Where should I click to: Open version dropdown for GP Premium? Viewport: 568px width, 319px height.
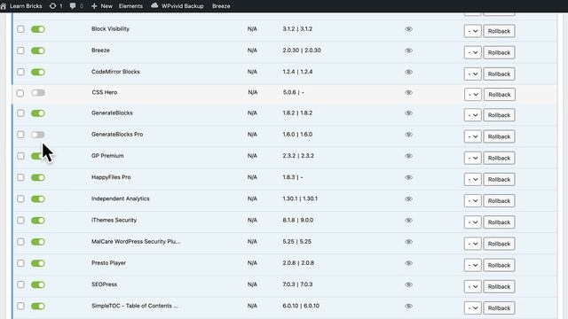click(x=472, y=158)
